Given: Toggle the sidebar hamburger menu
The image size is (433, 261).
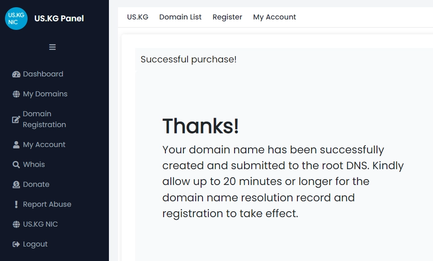Looking at the screenshot, I should [x=52, y=47].
